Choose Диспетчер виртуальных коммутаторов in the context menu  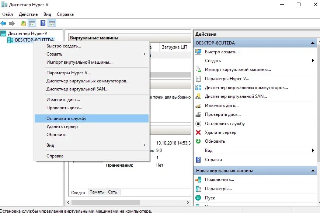[92, 81]
